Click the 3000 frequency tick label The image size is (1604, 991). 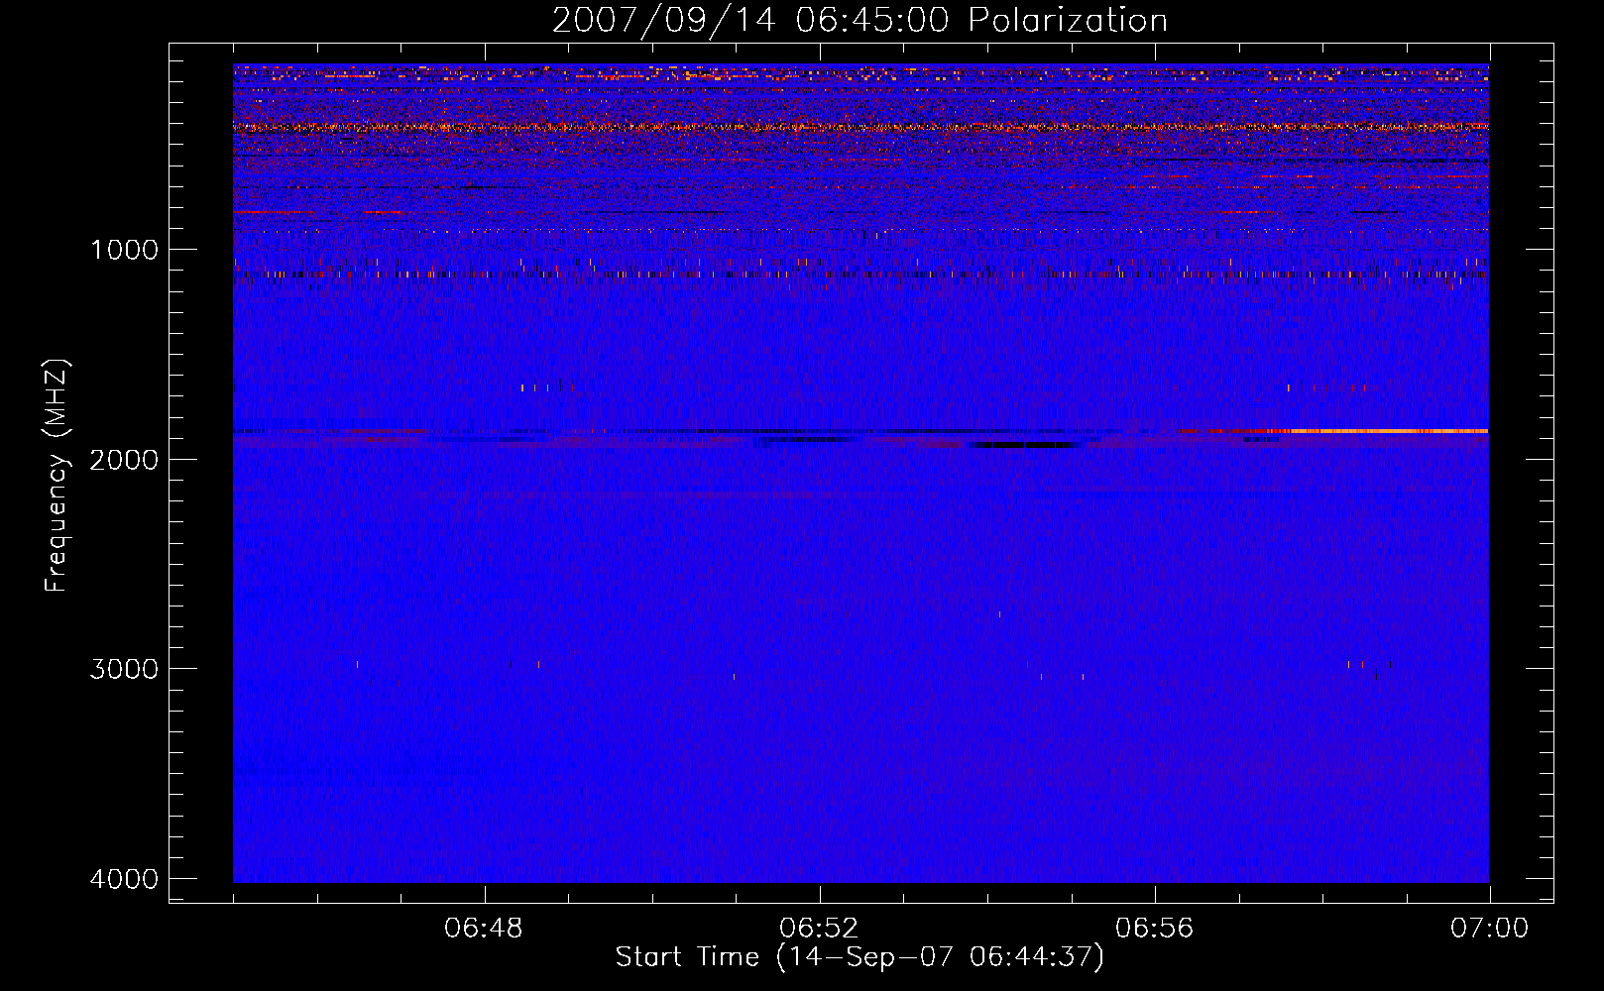pyautogui.click(x=124, y=669)
